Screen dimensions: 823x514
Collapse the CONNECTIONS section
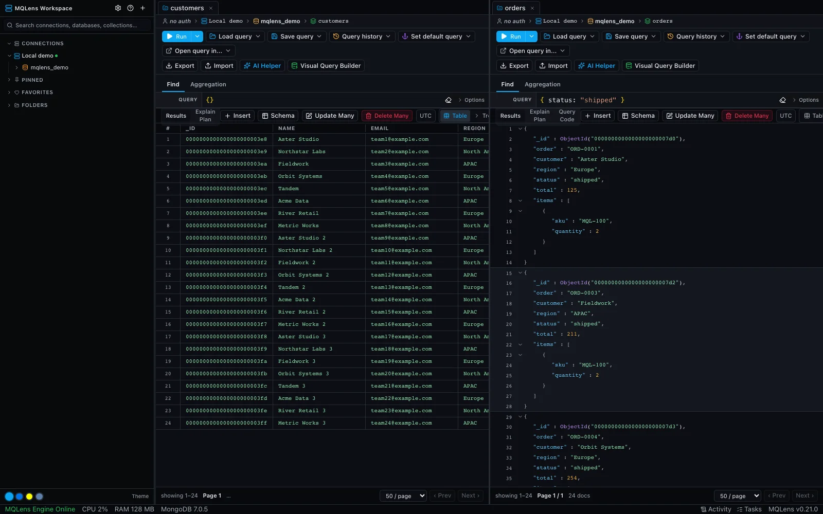click(9, 44)
